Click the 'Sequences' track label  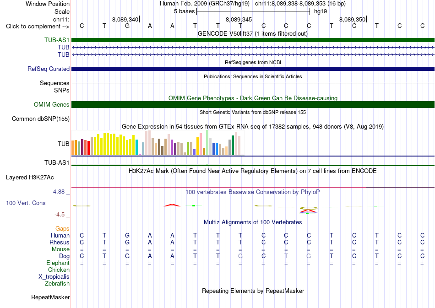tap(54, 83)
